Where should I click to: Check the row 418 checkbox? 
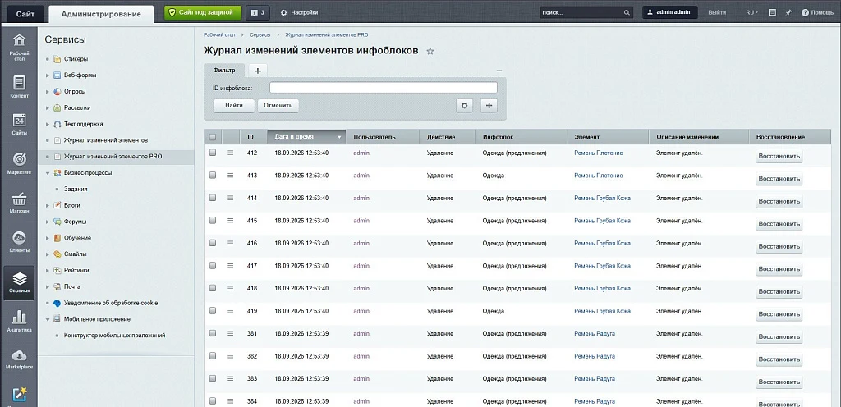coord(213,288)
